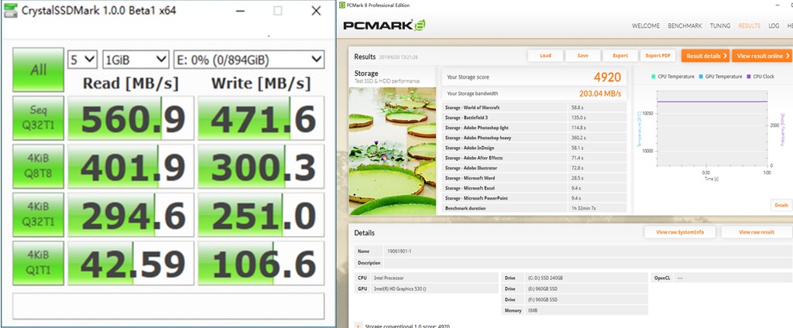Start the 4KiB Q32T1 test
The height and width of the screenshot is (328, 793).
37,214
